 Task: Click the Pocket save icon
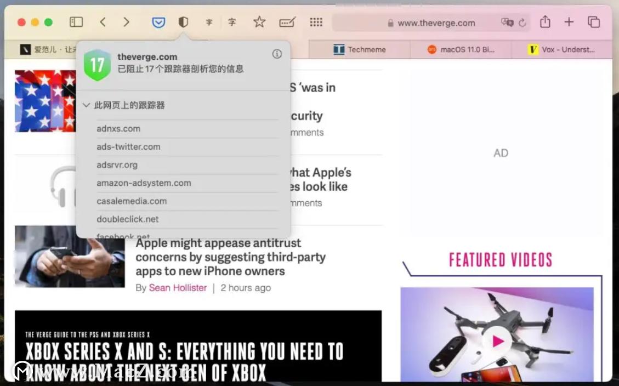pyautogui.click(x=158, y=22)
